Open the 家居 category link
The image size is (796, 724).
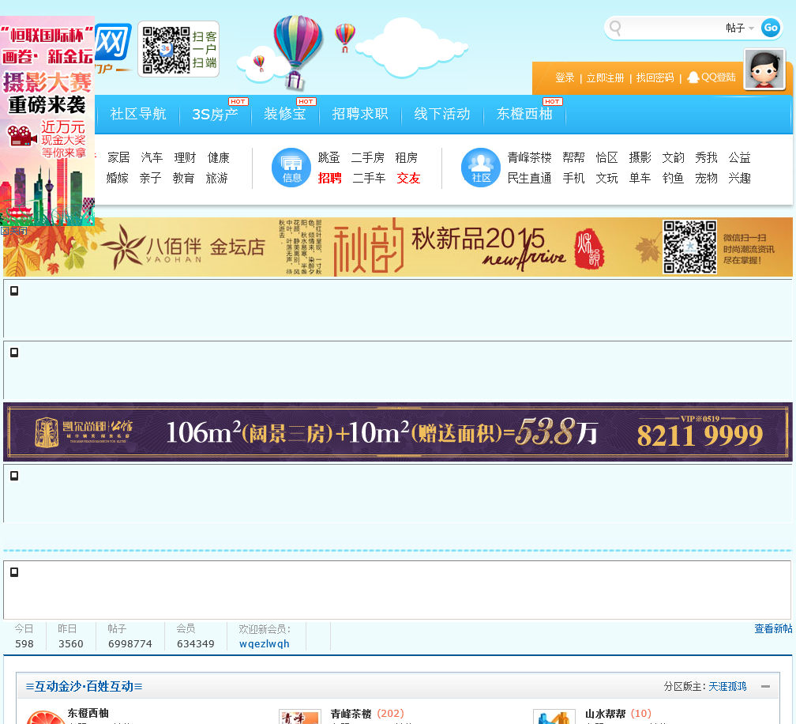point(118,157)
